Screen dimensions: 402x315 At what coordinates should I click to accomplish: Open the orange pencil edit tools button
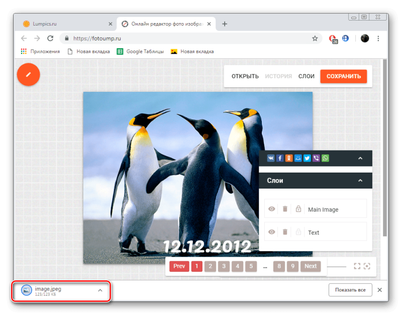[29, 74]
